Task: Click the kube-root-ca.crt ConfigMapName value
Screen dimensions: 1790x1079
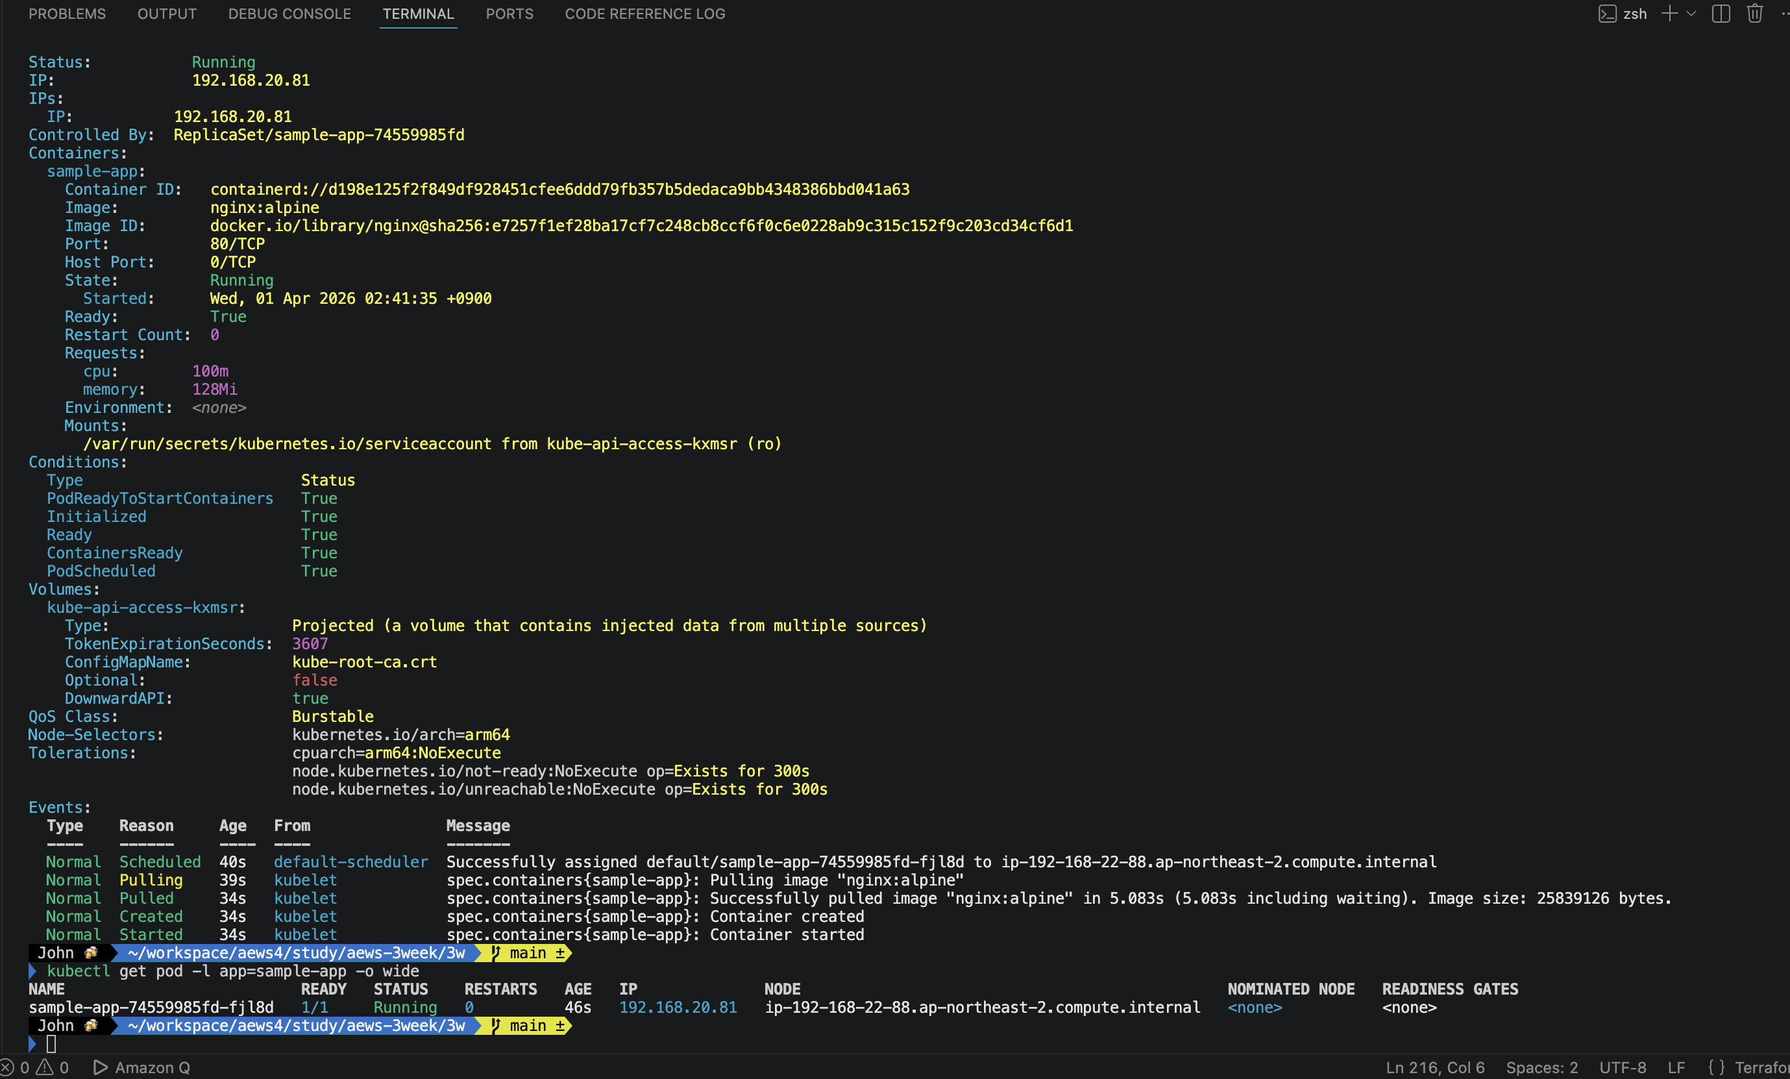Action: coord(365,662)
